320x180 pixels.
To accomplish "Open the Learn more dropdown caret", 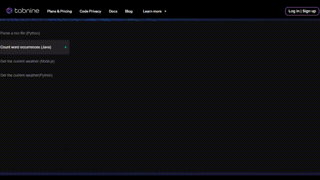I will (x=165, y=11).
